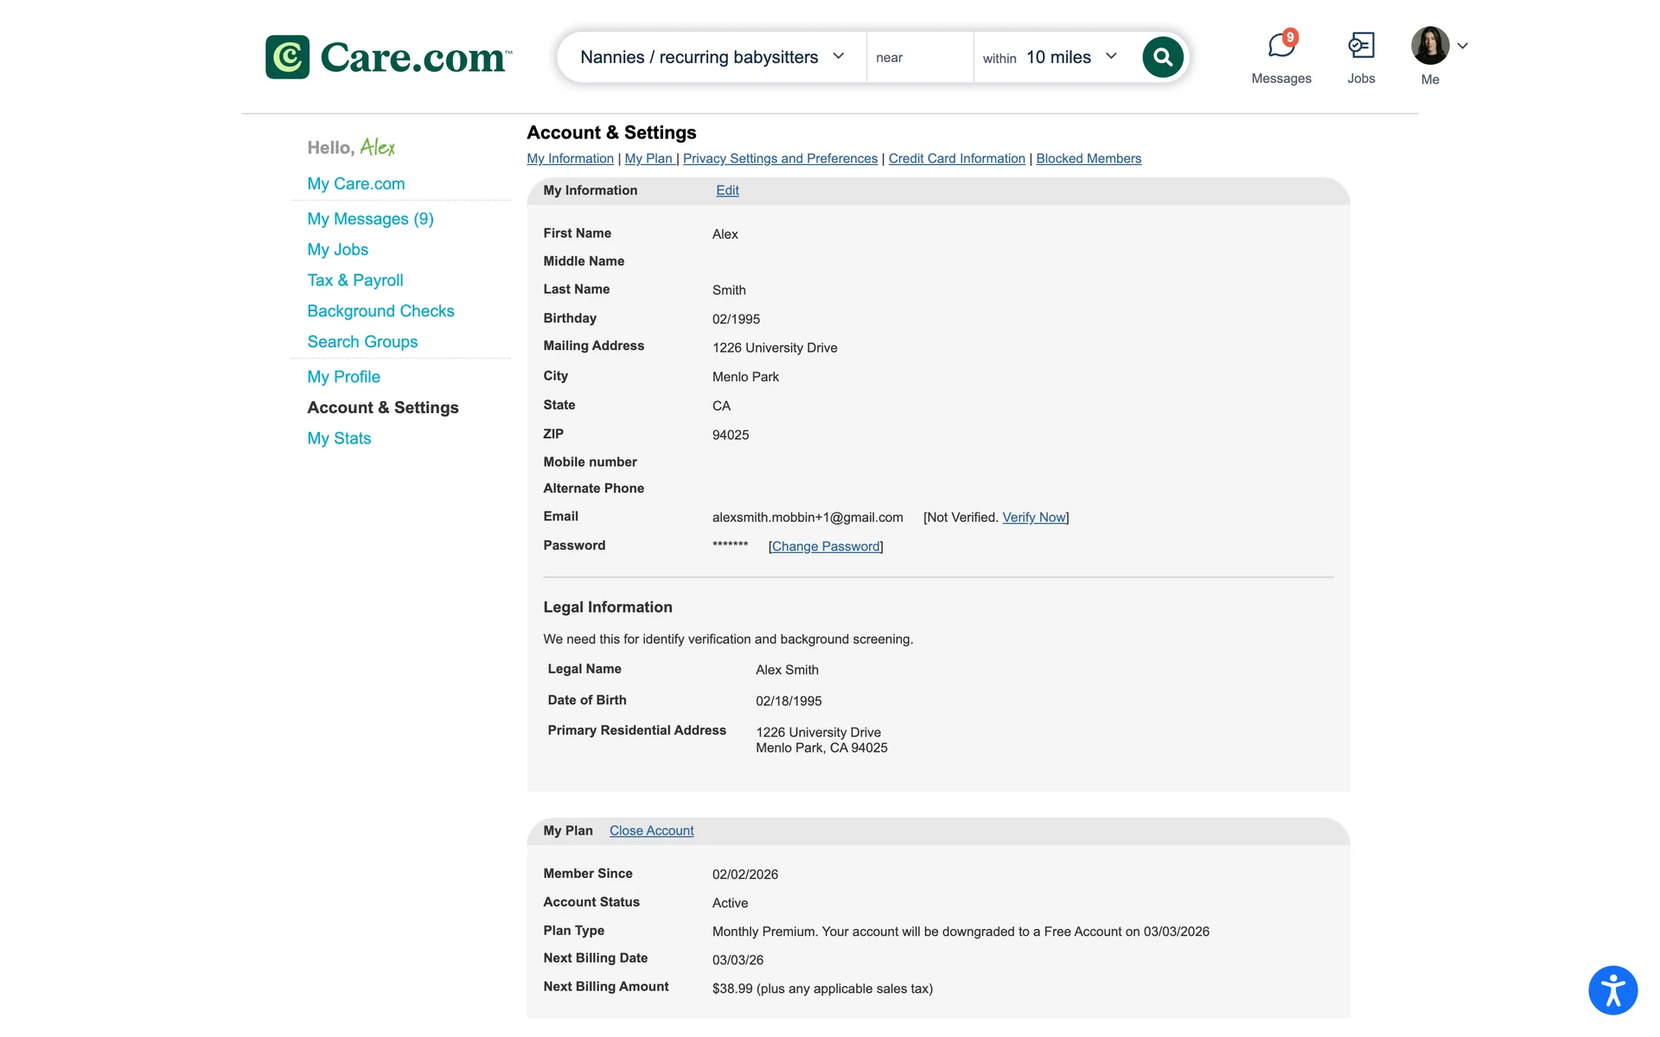Click the green search magnifier button
Screen dimensions: 1660x1037
[1162, 57]
